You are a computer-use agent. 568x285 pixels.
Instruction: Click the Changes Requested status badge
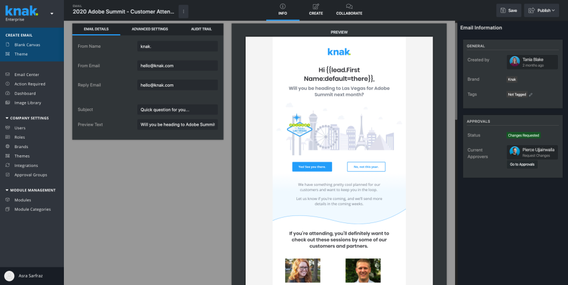[x=523, y=136]
